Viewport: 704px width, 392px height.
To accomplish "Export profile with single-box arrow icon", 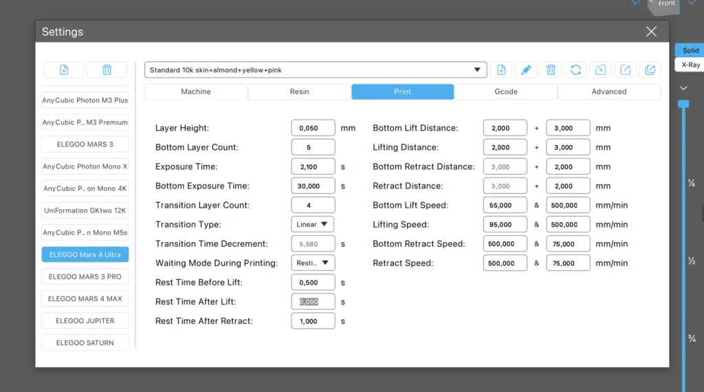I will (625, 69).
